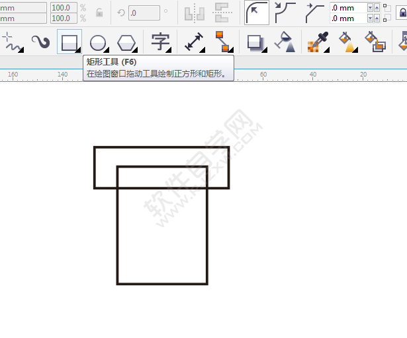Select the Transparency tool

click(x=285, y=42)
